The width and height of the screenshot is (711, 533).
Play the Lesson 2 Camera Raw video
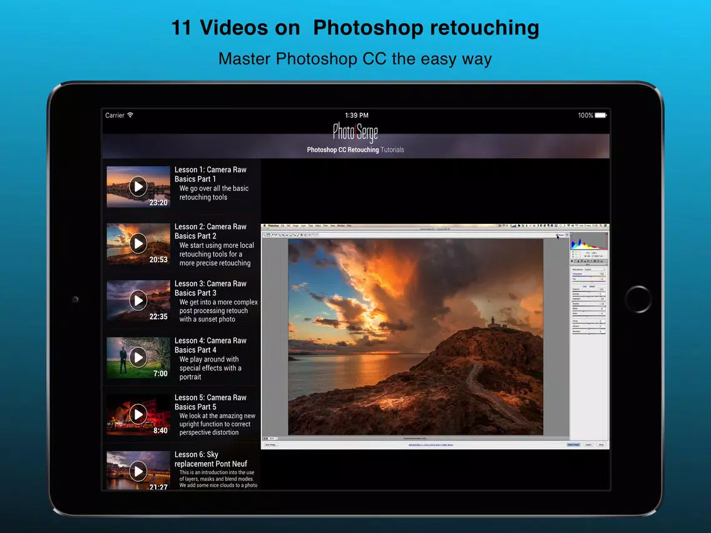click(x=138, y=243)
